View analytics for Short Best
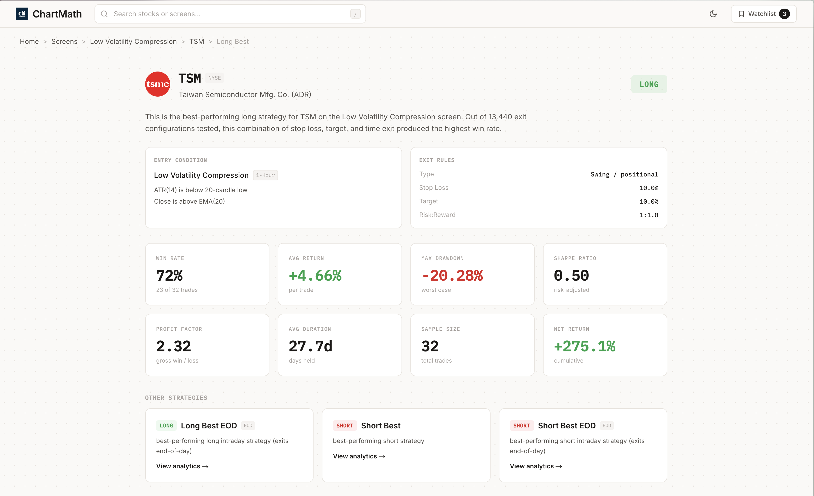814x496 pixels. tap(359, 456)
